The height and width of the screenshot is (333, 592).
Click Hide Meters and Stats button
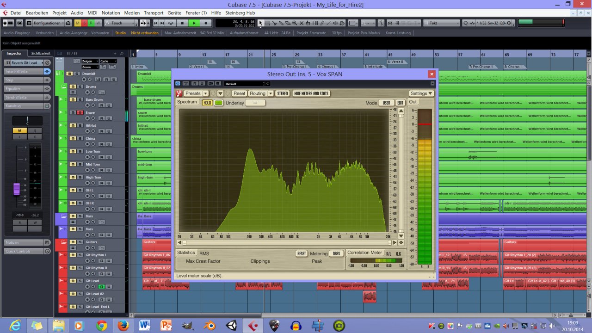point(311,93)
